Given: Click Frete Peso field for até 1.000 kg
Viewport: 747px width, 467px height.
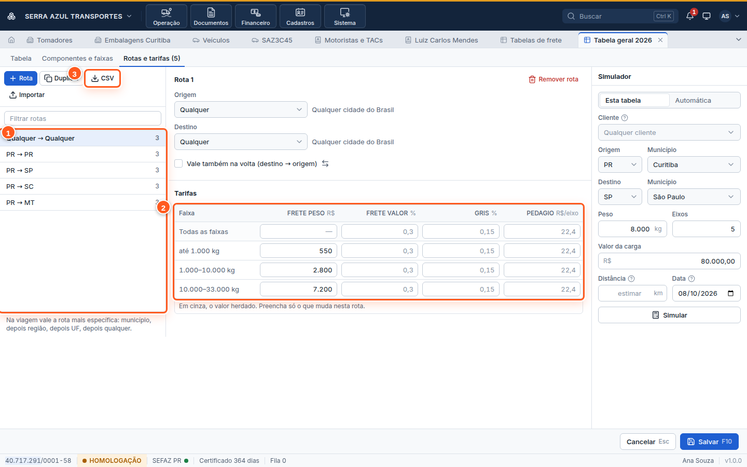Looking at the screenshot, I should click(298, 251).
